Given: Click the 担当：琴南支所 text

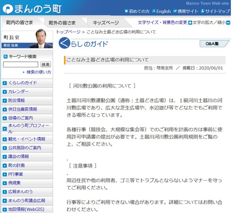Looking at the screenshot, I should tap(158, 68).
